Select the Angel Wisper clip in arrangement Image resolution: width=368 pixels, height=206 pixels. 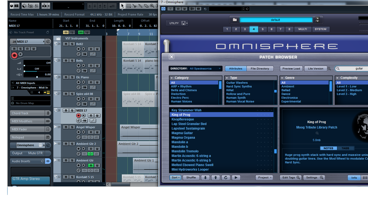click(139, 132)
